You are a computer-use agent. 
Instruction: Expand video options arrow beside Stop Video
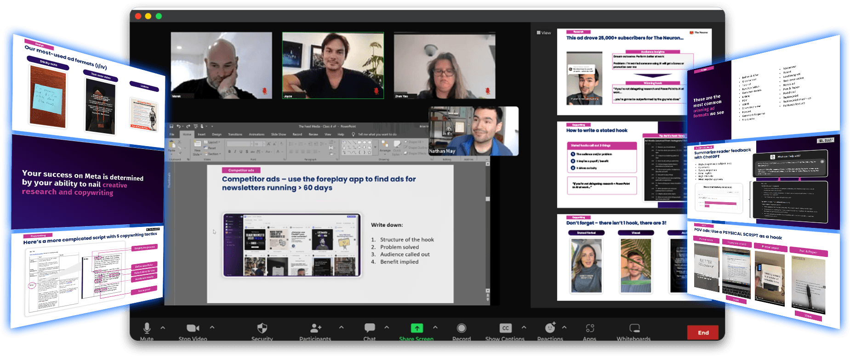click(x=212, y=328)
